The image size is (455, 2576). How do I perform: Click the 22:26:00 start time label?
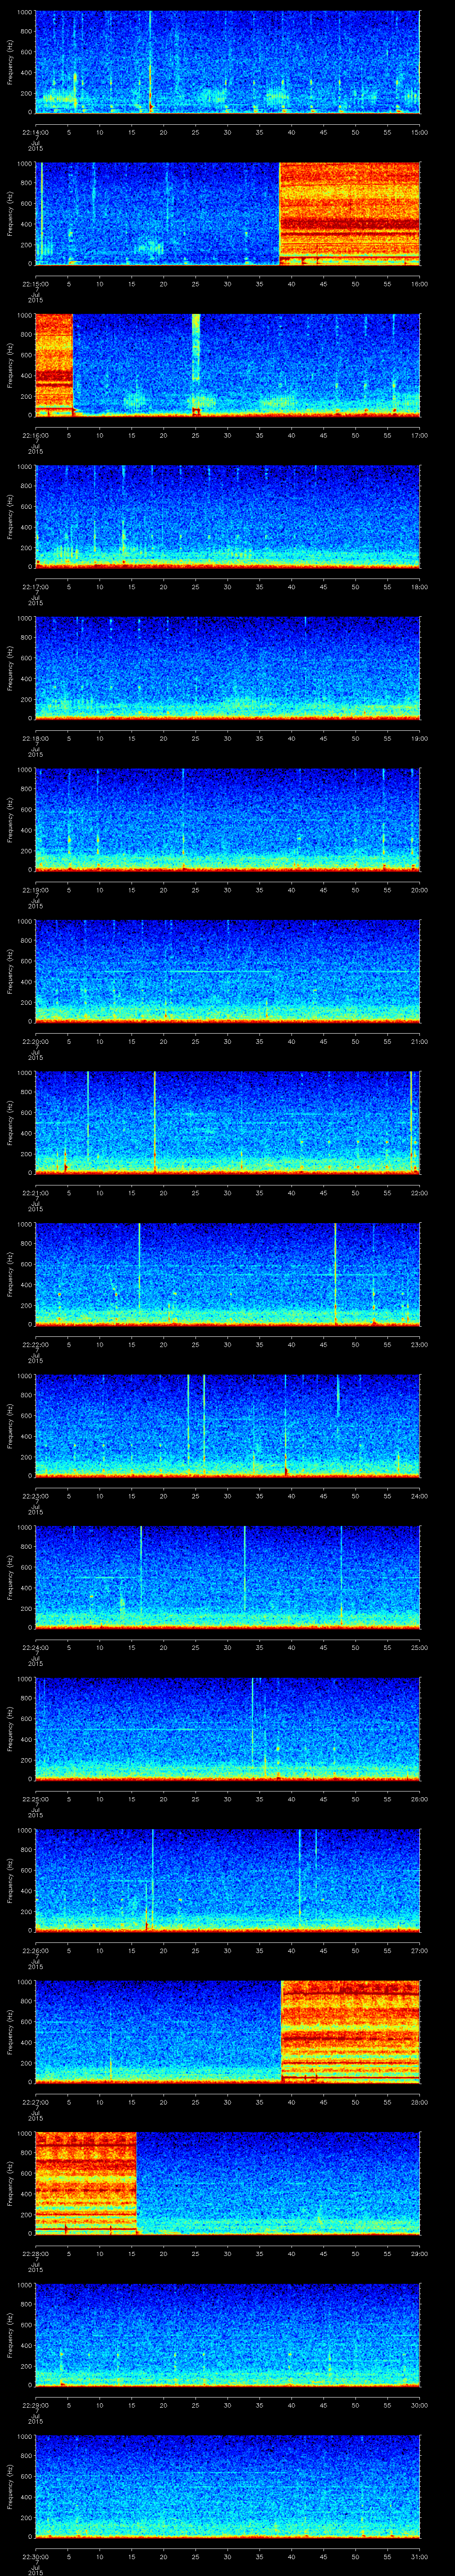click(36, 1951)
